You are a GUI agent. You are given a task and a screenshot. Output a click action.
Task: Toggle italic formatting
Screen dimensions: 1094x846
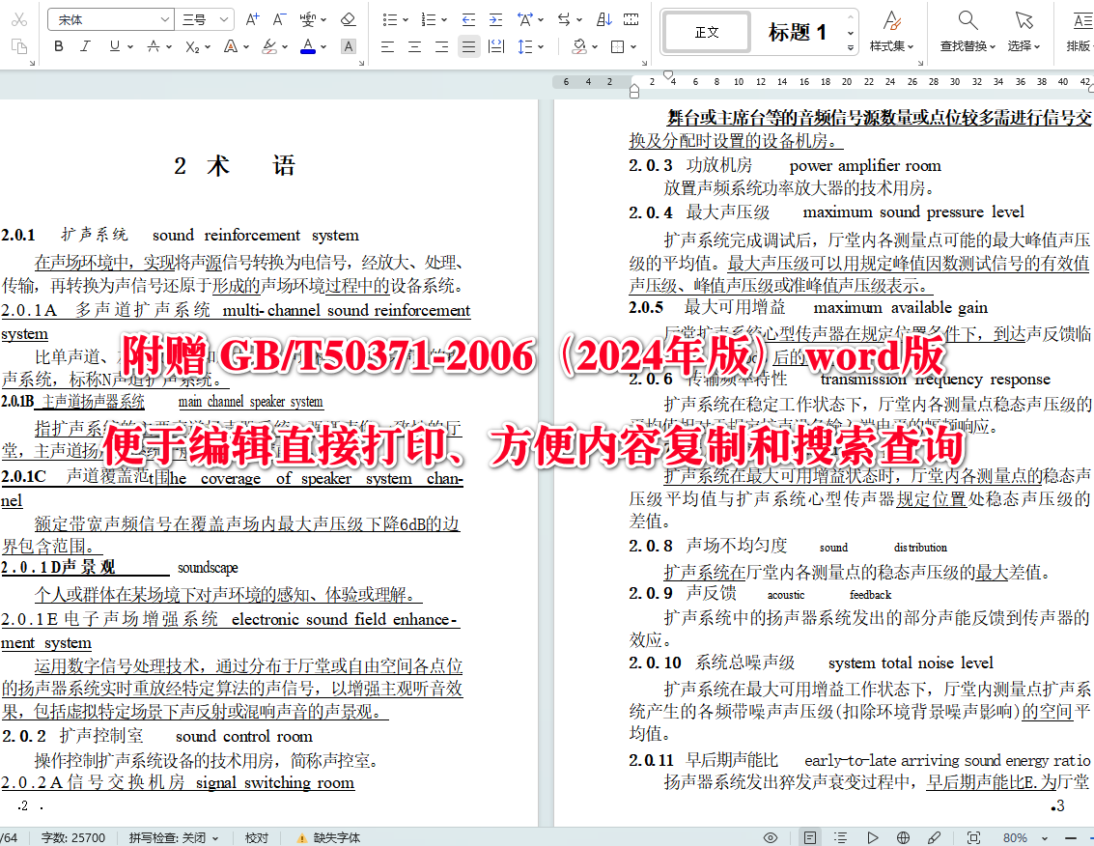click(84, 45)
